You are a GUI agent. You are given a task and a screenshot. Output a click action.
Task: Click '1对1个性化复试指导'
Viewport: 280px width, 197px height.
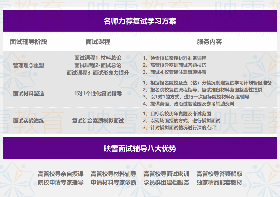pyautogui.click(x=98, y=93)
